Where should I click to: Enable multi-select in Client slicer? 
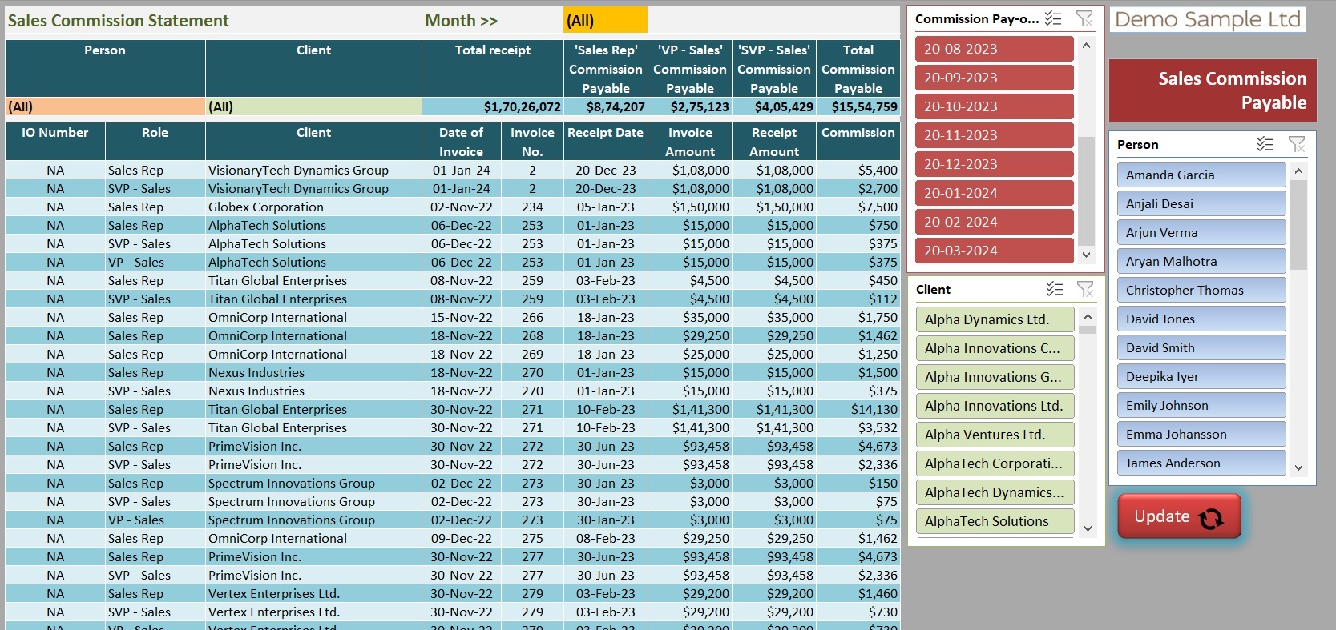(x=1055, y=289)
